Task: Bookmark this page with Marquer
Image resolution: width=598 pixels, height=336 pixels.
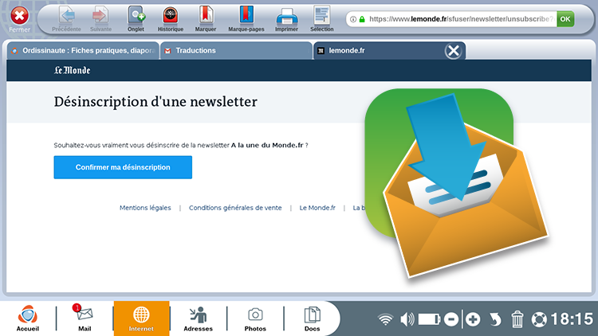Action: click(x=206, y=18)
